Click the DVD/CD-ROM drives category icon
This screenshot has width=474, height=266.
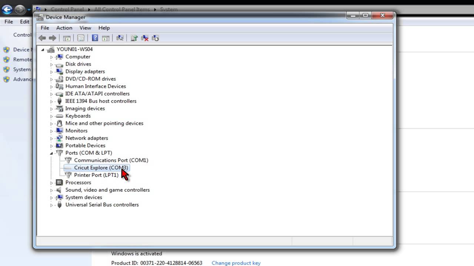click(59, 79)
